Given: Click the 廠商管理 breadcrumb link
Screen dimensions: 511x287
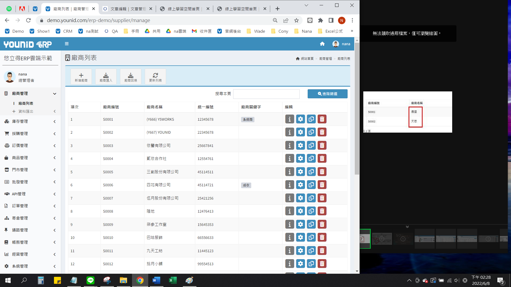Looking at the screenshot, I should [x=325, y=59].
